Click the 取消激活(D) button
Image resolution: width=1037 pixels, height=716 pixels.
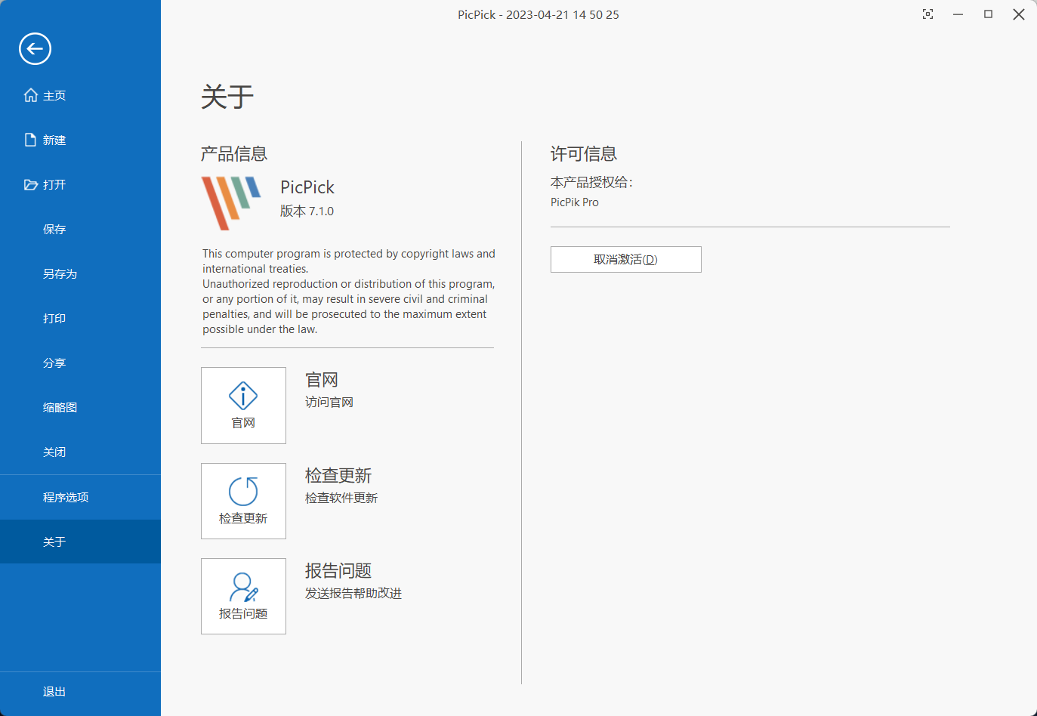tap(625, 259)
